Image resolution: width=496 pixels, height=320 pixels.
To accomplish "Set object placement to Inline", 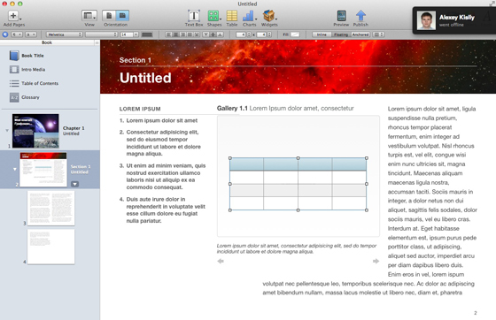I will coord(322,34).
